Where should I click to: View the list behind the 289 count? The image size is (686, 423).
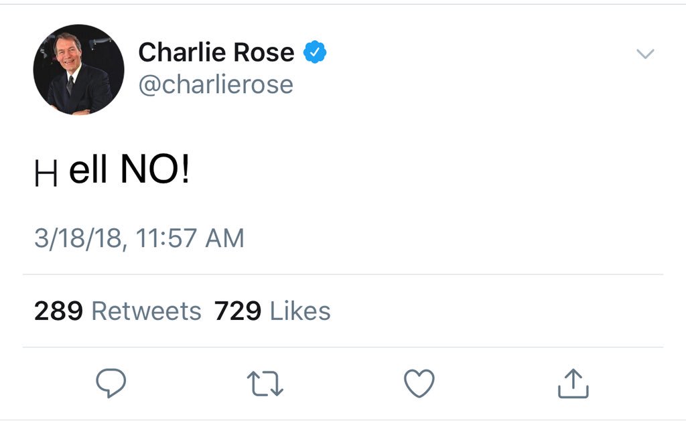click(x=59, y=311)
